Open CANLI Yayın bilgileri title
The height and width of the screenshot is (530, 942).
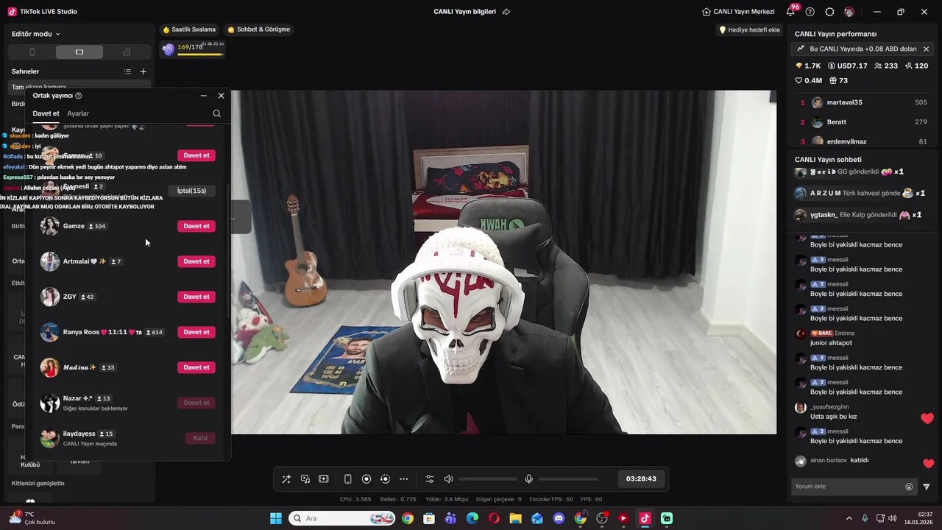[x=464, y=12]
